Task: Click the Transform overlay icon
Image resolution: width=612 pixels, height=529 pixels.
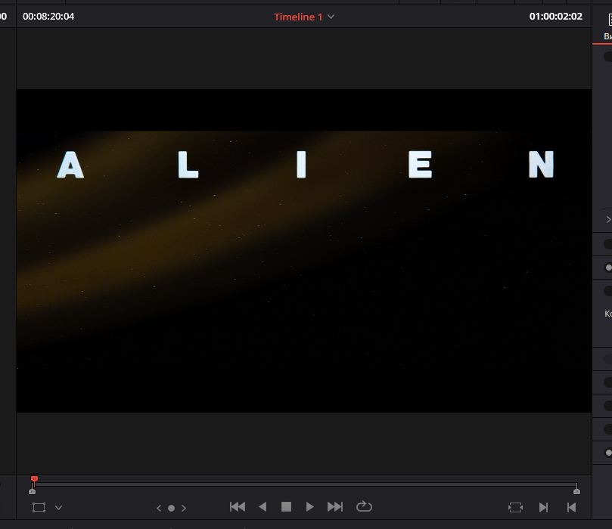Action: coord(39,508)
